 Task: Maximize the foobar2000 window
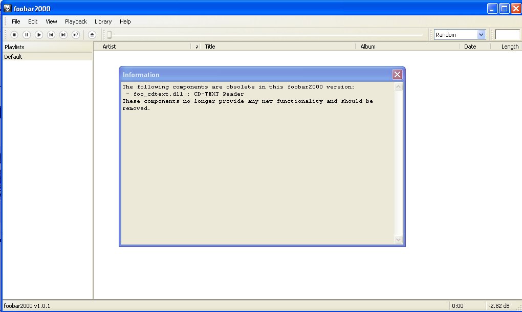(504, 8)
